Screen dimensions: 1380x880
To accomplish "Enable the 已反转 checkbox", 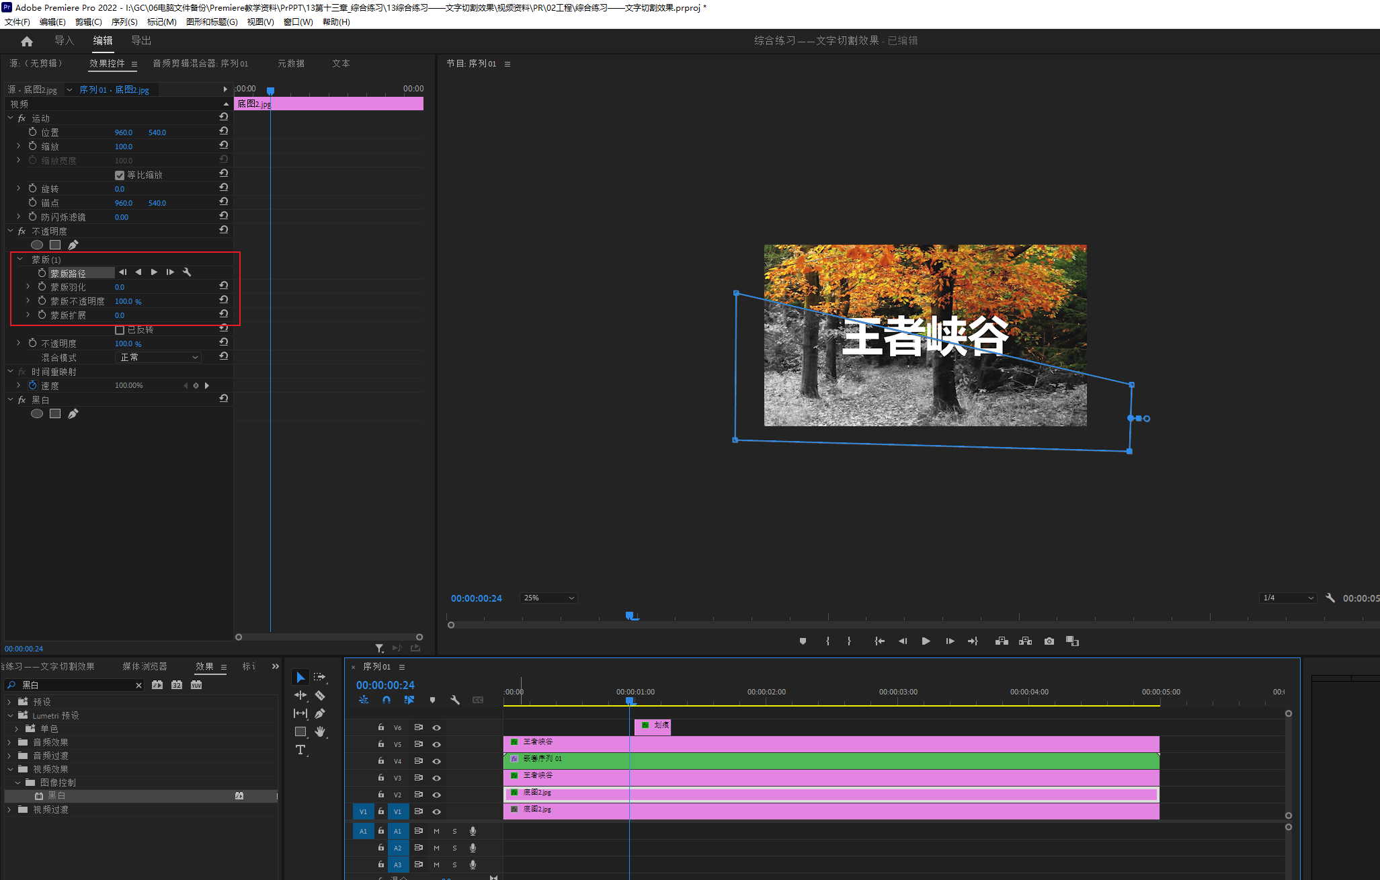I will (120, 330).
